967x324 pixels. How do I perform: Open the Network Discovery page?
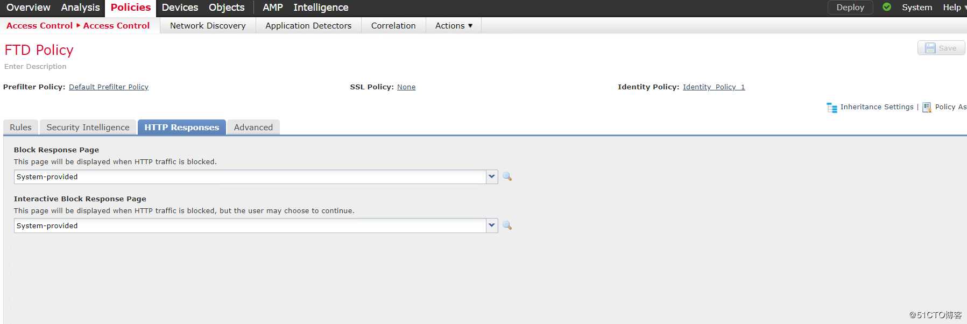pos(208,26)
